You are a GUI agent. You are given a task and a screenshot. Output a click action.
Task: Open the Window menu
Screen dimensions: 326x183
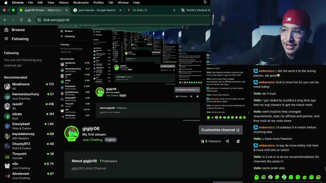(123, 3)
